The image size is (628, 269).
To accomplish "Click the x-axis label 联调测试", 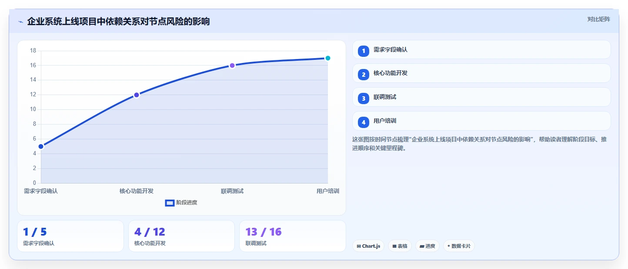I will [x=232, y=191].
